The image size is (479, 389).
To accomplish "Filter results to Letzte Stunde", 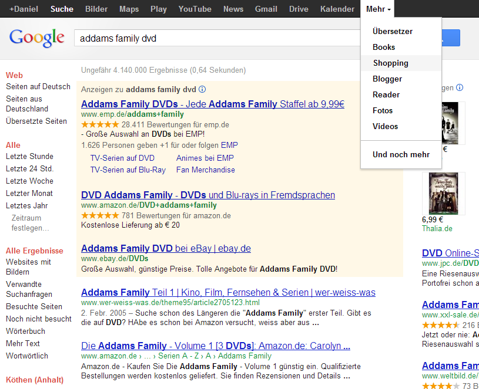I will [29, 157].
